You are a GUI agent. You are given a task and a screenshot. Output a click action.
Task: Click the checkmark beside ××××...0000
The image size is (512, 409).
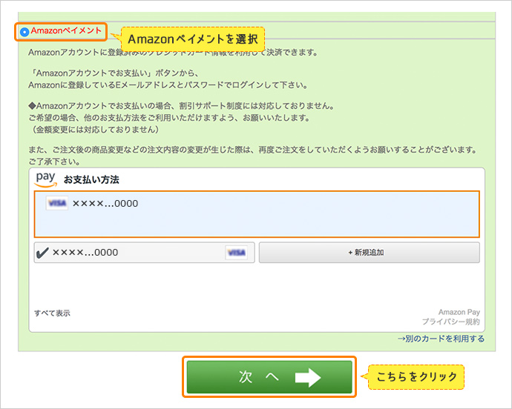pyautogui.click(x=42, y=253)
